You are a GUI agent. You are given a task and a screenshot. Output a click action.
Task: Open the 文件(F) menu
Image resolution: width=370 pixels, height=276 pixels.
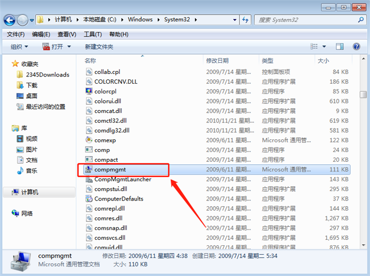tap(16, 35)
